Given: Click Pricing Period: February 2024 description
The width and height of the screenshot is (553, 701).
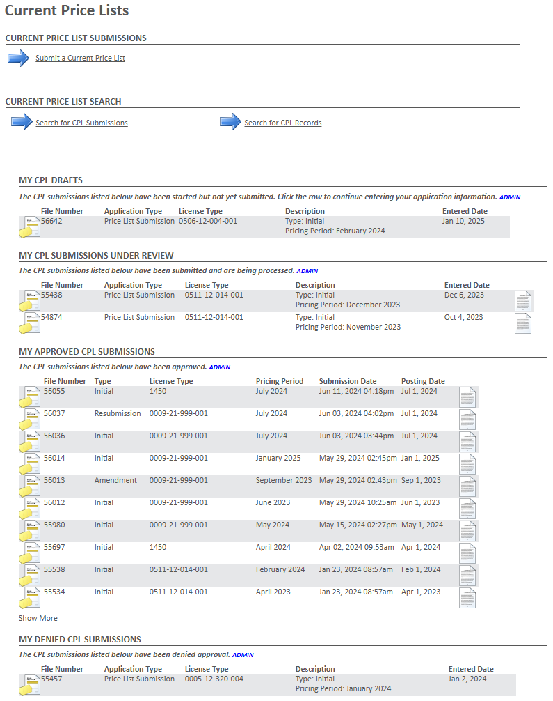Looking at the screenshot, I should [335, 231].
